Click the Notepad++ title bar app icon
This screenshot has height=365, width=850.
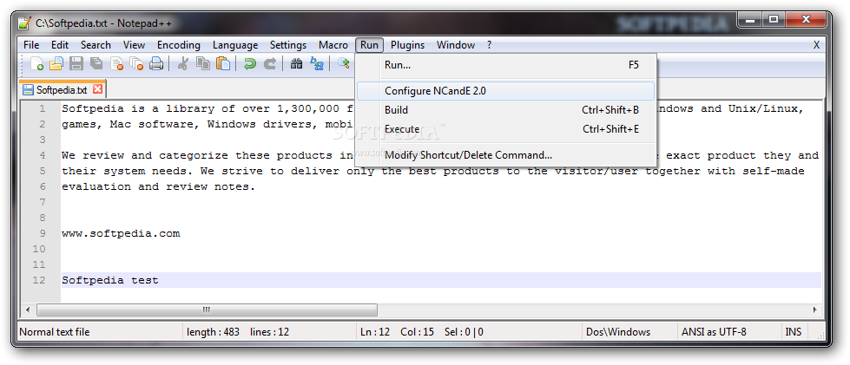[x=24, y=23]
